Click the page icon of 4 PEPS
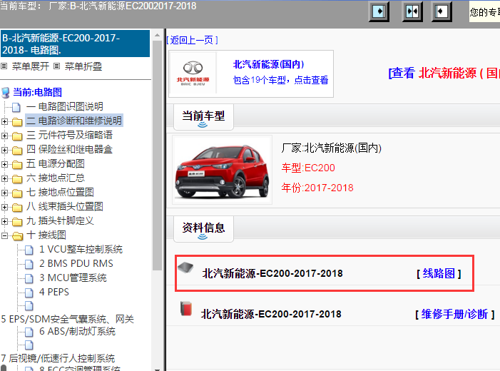The image size is (500, 371). click(29, 293)
